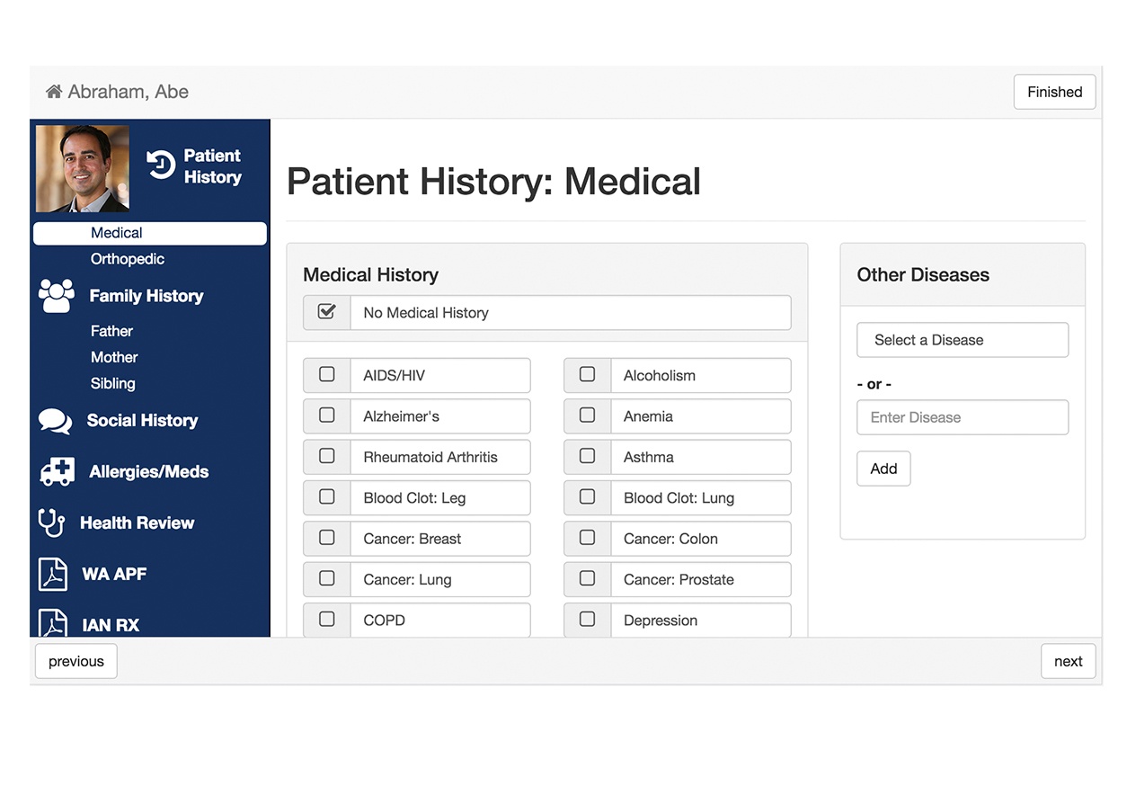Click the Social History speech bubbles icon

click(55, 421)
